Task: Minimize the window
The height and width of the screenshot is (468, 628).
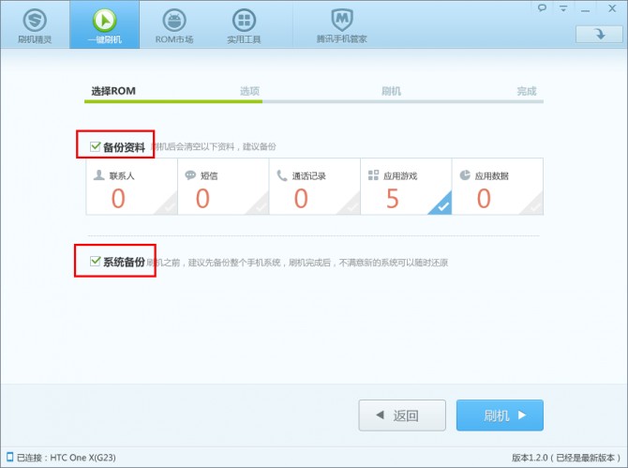Action: (x=586, y=8)
